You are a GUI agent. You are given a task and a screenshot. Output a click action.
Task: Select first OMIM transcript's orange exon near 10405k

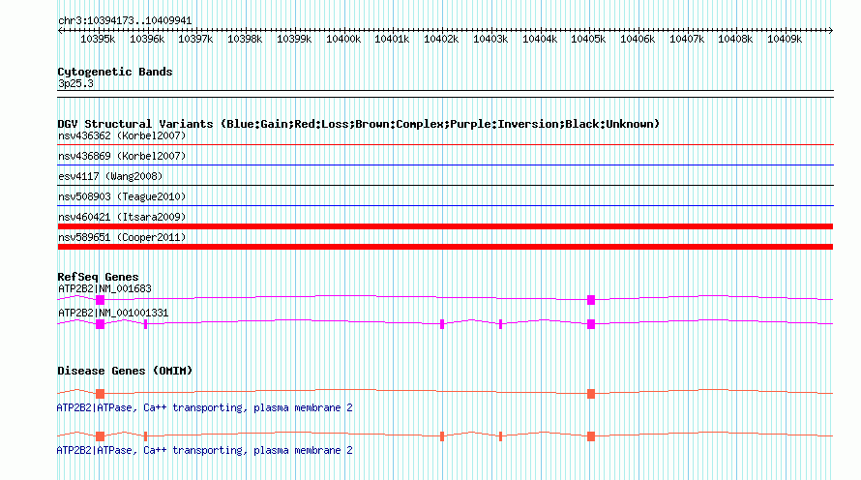tap(591, 394)
